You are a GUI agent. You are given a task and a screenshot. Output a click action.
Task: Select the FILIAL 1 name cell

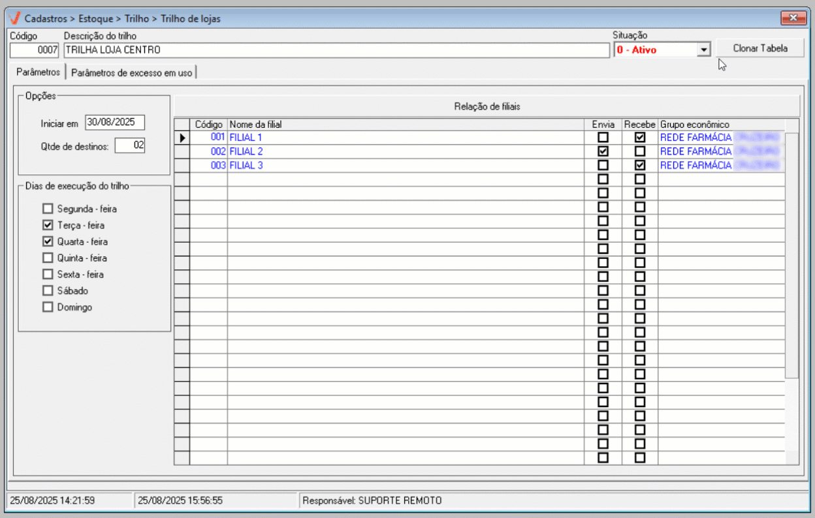[406, 138]
